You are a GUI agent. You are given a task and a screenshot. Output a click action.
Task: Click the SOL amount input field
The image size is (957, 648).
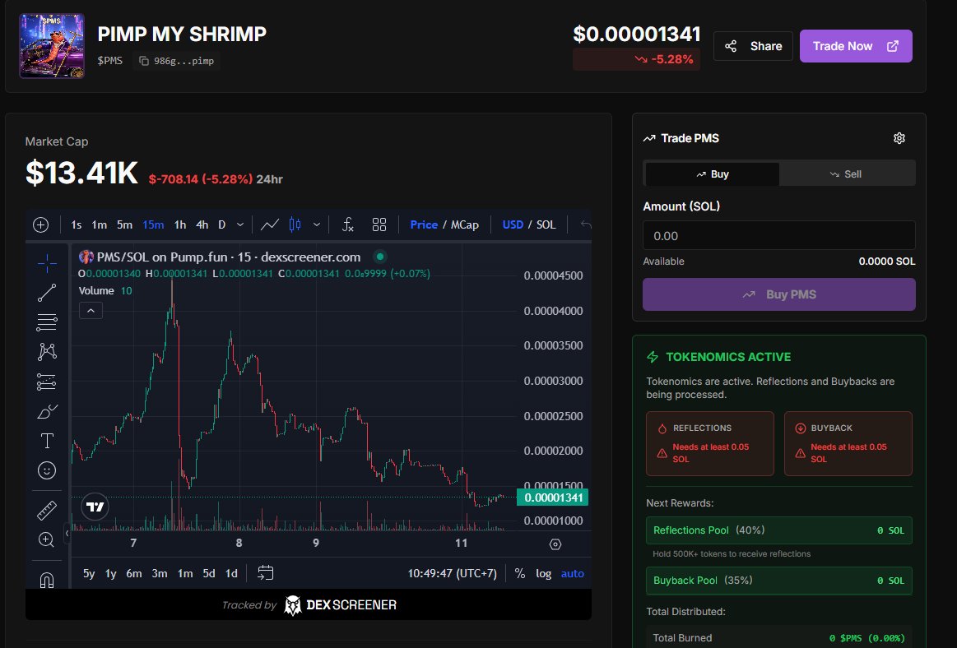[778, 235]
